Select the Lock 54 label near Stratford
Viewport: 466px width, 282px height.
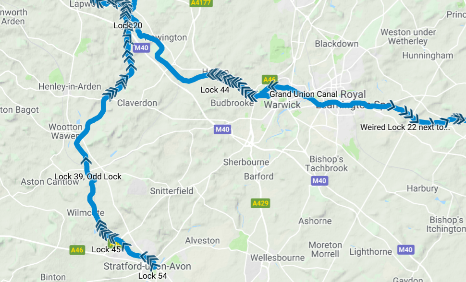(153, 276)
